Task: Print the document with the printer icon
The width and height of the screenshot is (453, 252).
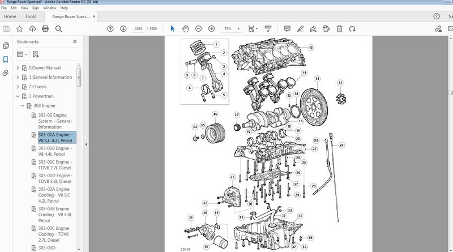Action: (45, 29)
